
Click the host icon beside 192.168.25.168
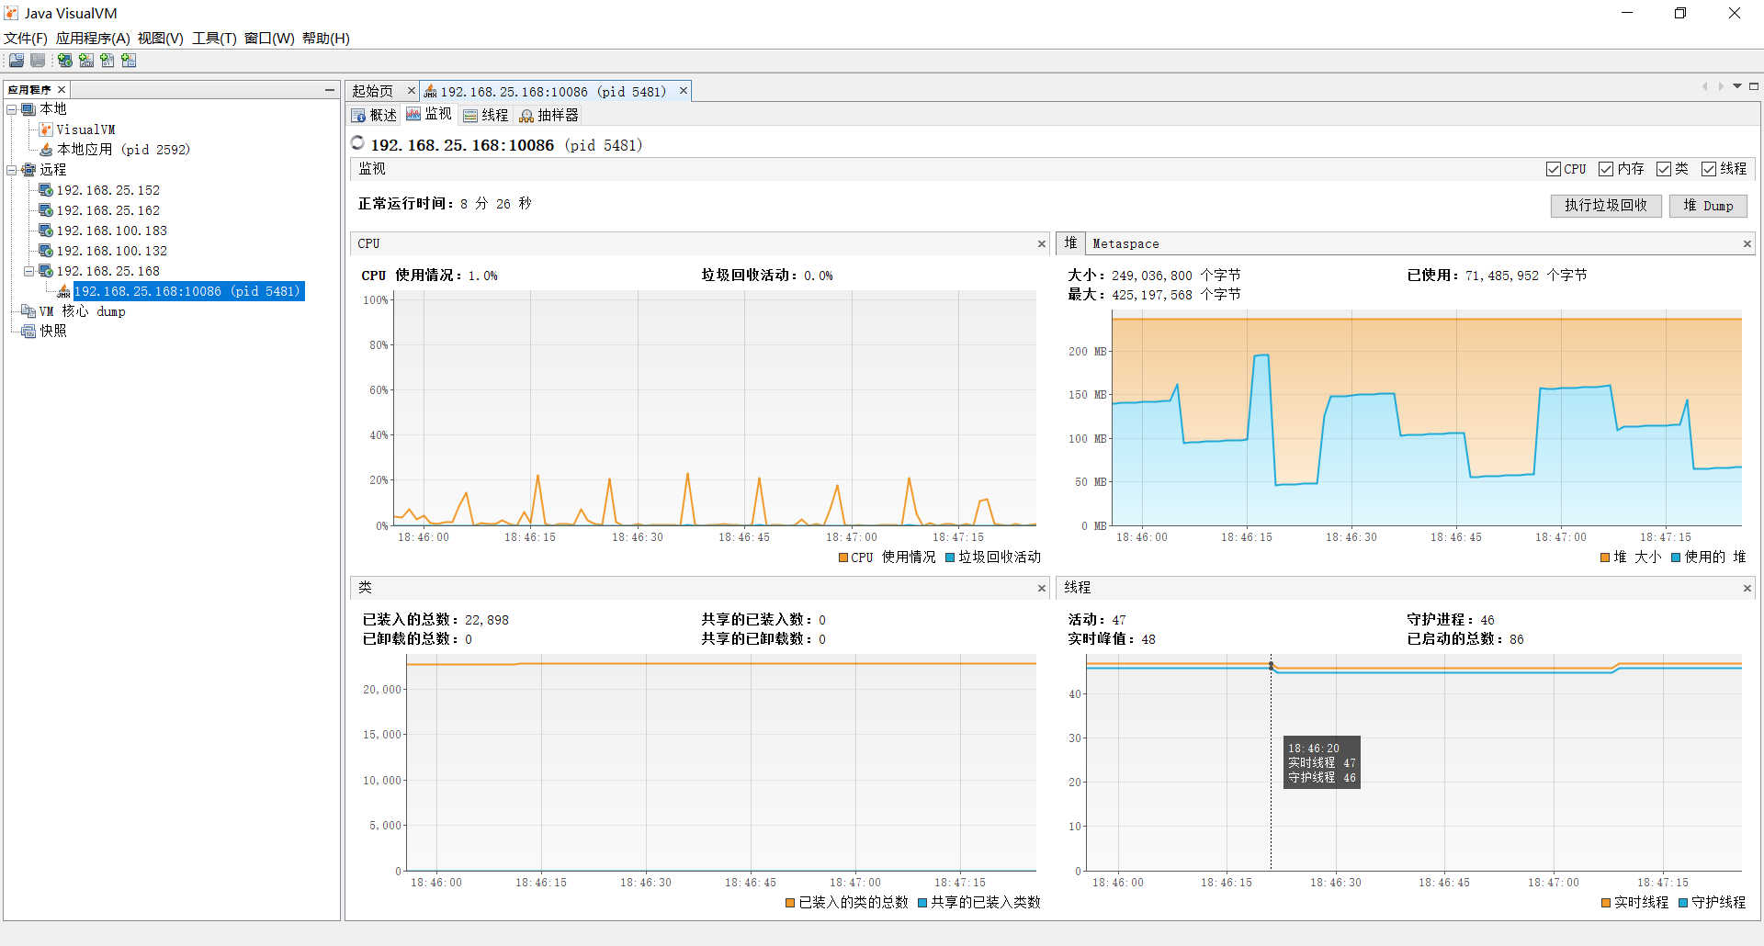46,271
